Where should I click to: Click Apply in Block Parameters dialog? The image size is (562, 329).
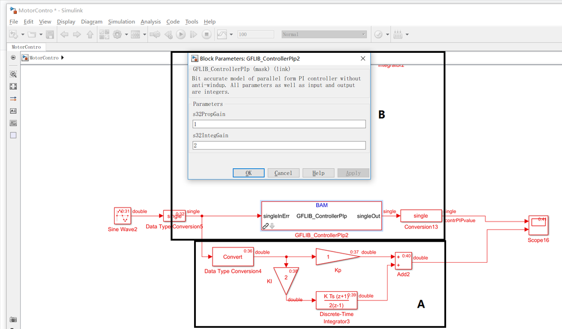[353, 173]
